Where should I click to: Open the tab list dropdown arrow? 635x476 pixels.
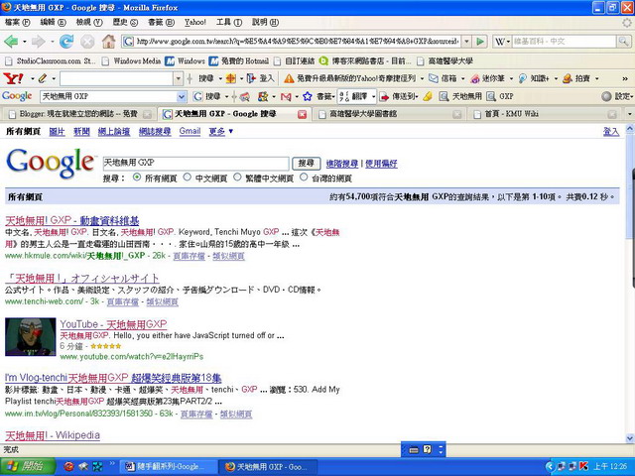click(x=629, y=115)
